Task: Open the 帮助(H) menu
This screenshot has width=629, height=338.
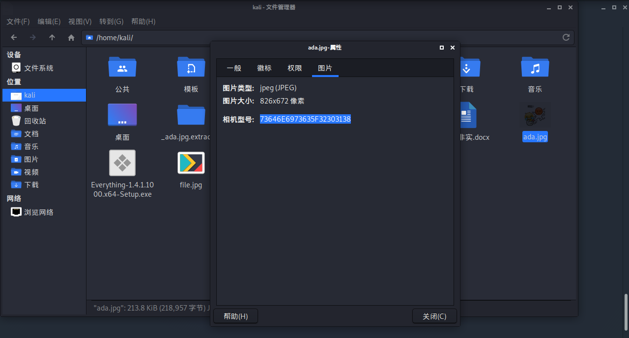Action: tap(143, 22)
